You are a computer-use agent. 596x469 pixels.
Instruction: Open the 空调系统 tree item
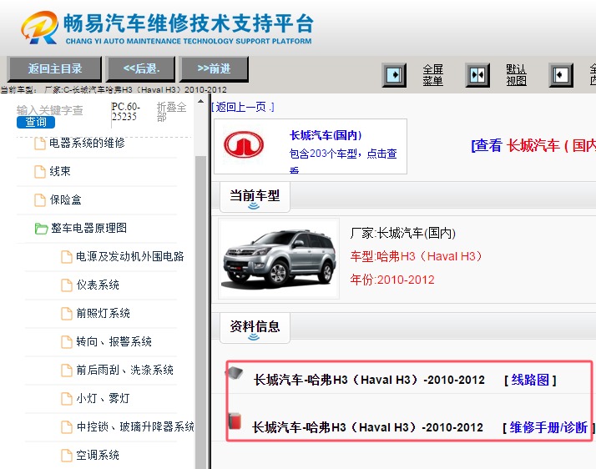click(x=98, y=456)
